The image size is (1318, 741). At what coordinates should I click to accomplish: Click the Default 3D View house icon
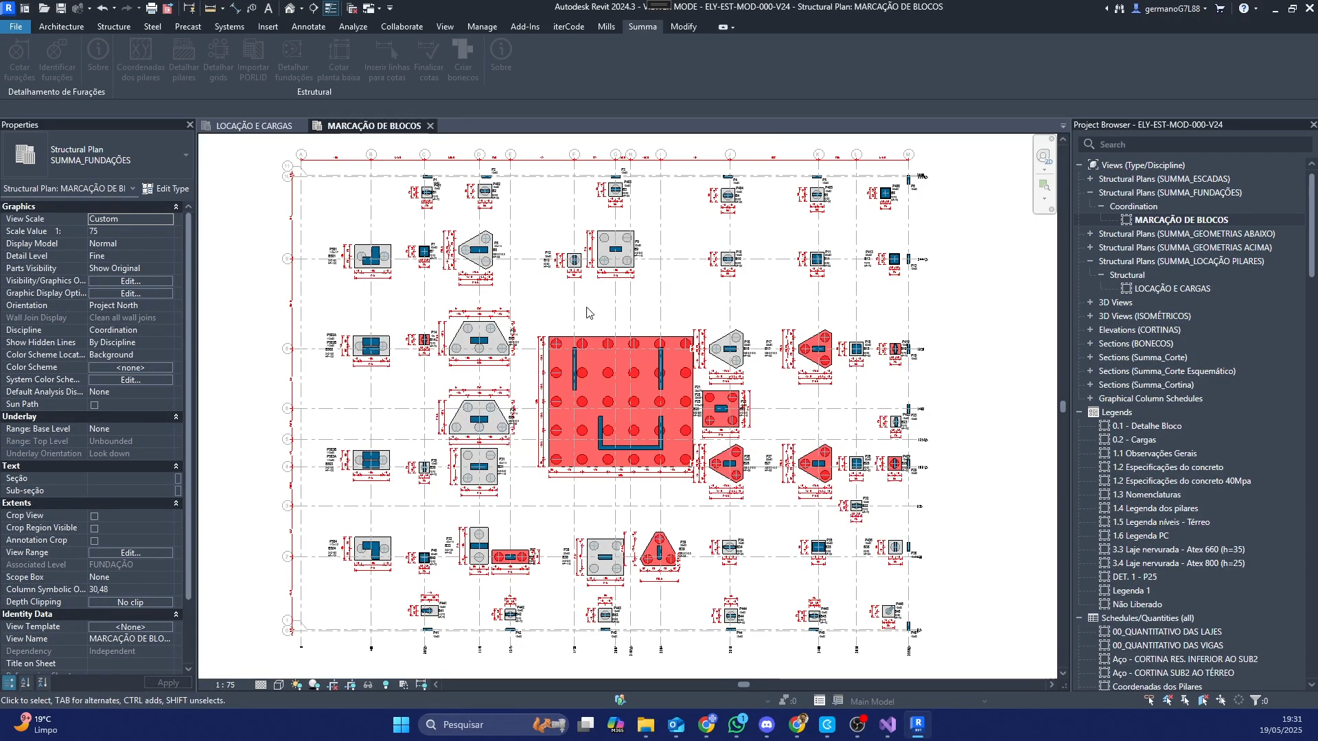[290, 8]
